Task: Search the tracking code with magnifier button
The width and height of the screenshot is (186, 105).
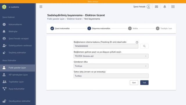Action: (144, 46)
